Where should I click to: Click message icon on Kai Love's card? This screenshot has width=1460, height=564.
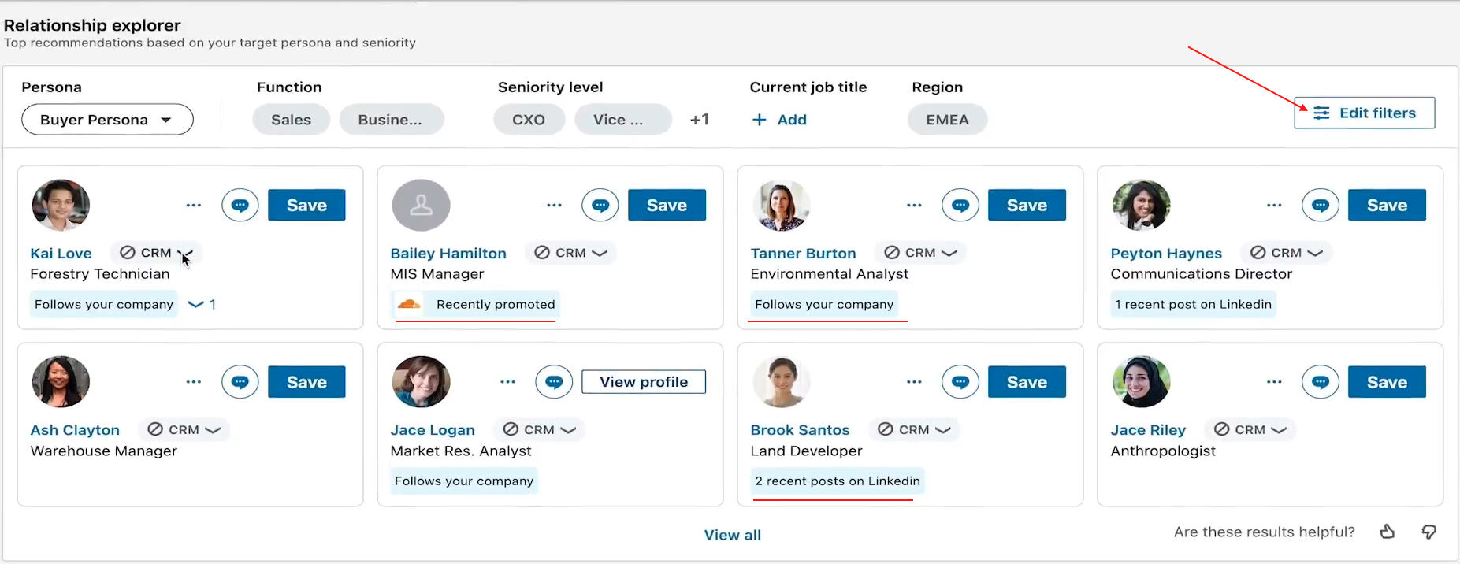pos(240,206)
